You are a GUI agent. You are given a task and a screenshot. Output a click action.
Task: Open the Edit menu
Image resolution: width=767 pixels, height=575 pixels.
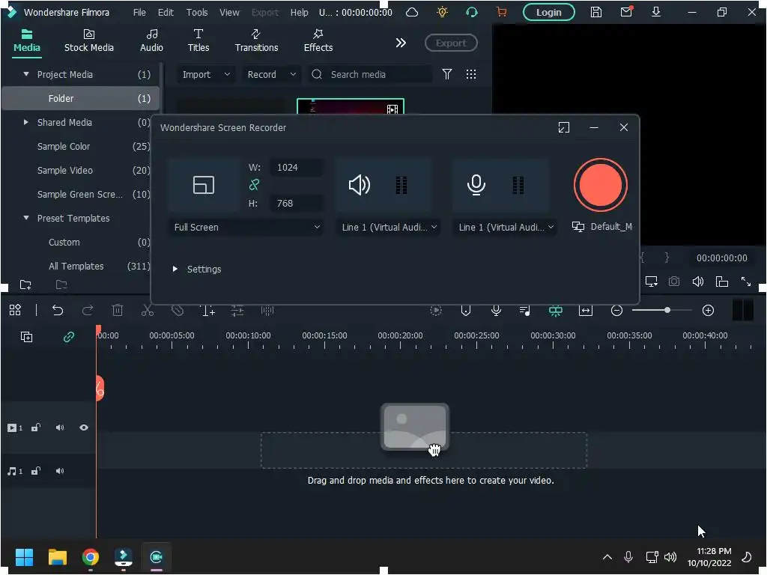pos(166,12)
